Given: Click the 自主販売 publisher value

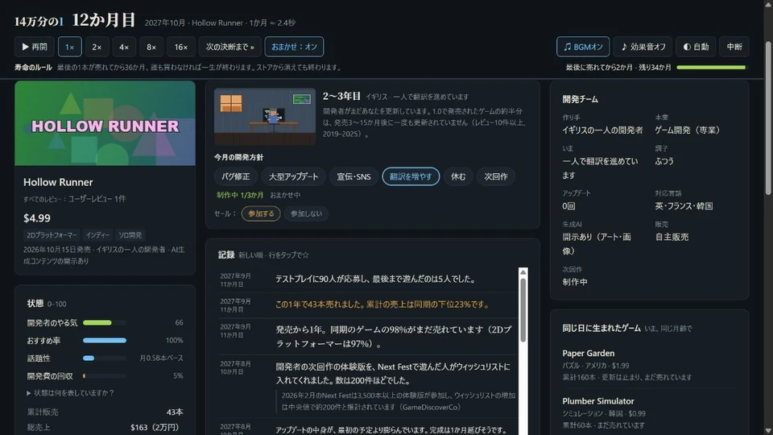Looking at the screenshot, I should [x=672, y=237].
